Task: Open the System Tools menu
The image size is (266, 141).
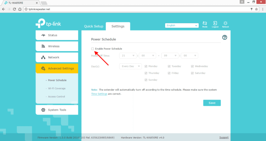Action: pos(57,110)
